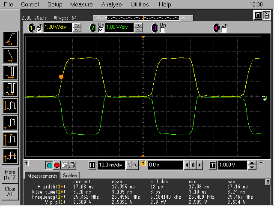The image size is (274, 206).
Task: Raise trigger level with up stepper arrow
Action: (252, 163)
